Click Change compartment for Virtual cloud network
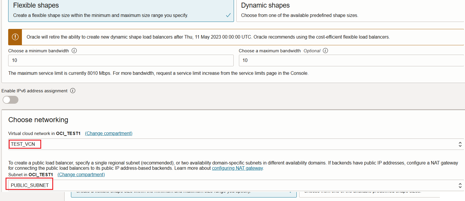 109,133
